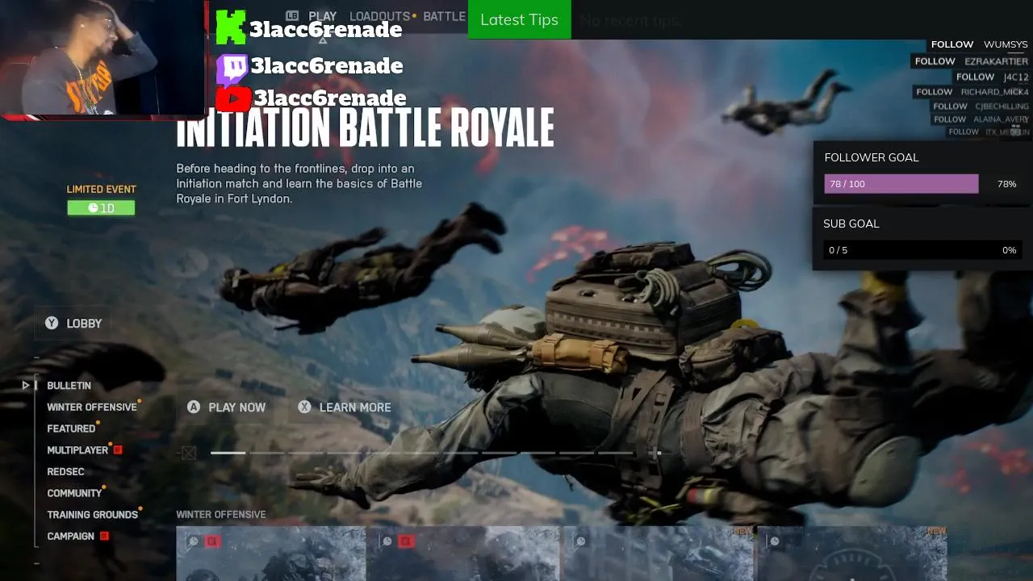
Task: Click the plus icon at the carousel bar's end
Action: tap(655, 453)
